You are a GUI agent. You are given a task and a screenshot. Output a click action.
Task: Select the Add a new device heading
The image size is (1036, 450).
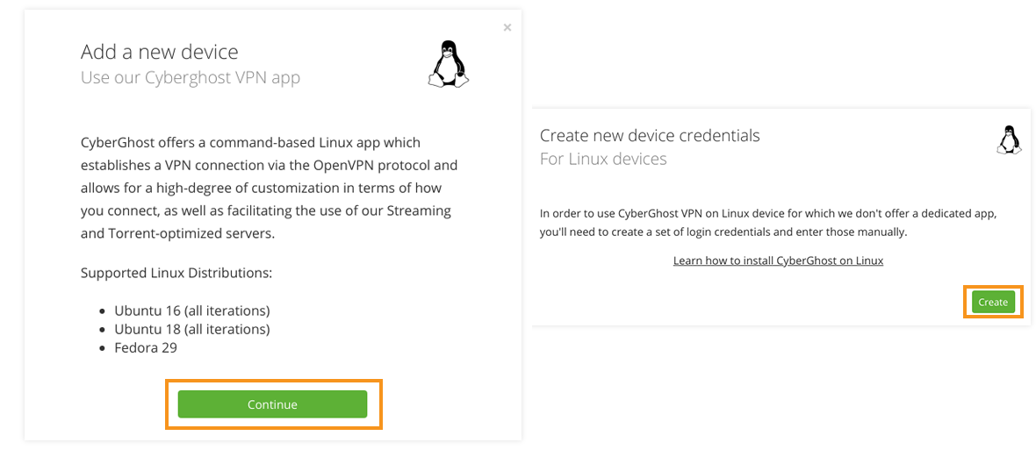pyautogui.click(x=159, y=52)
